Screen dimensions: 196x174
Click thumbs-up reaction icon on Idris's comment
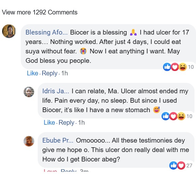coord(165,116)
